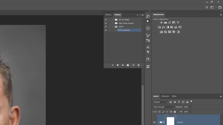Expand the 39-45 Colourise action steps

tap(115, 30)
